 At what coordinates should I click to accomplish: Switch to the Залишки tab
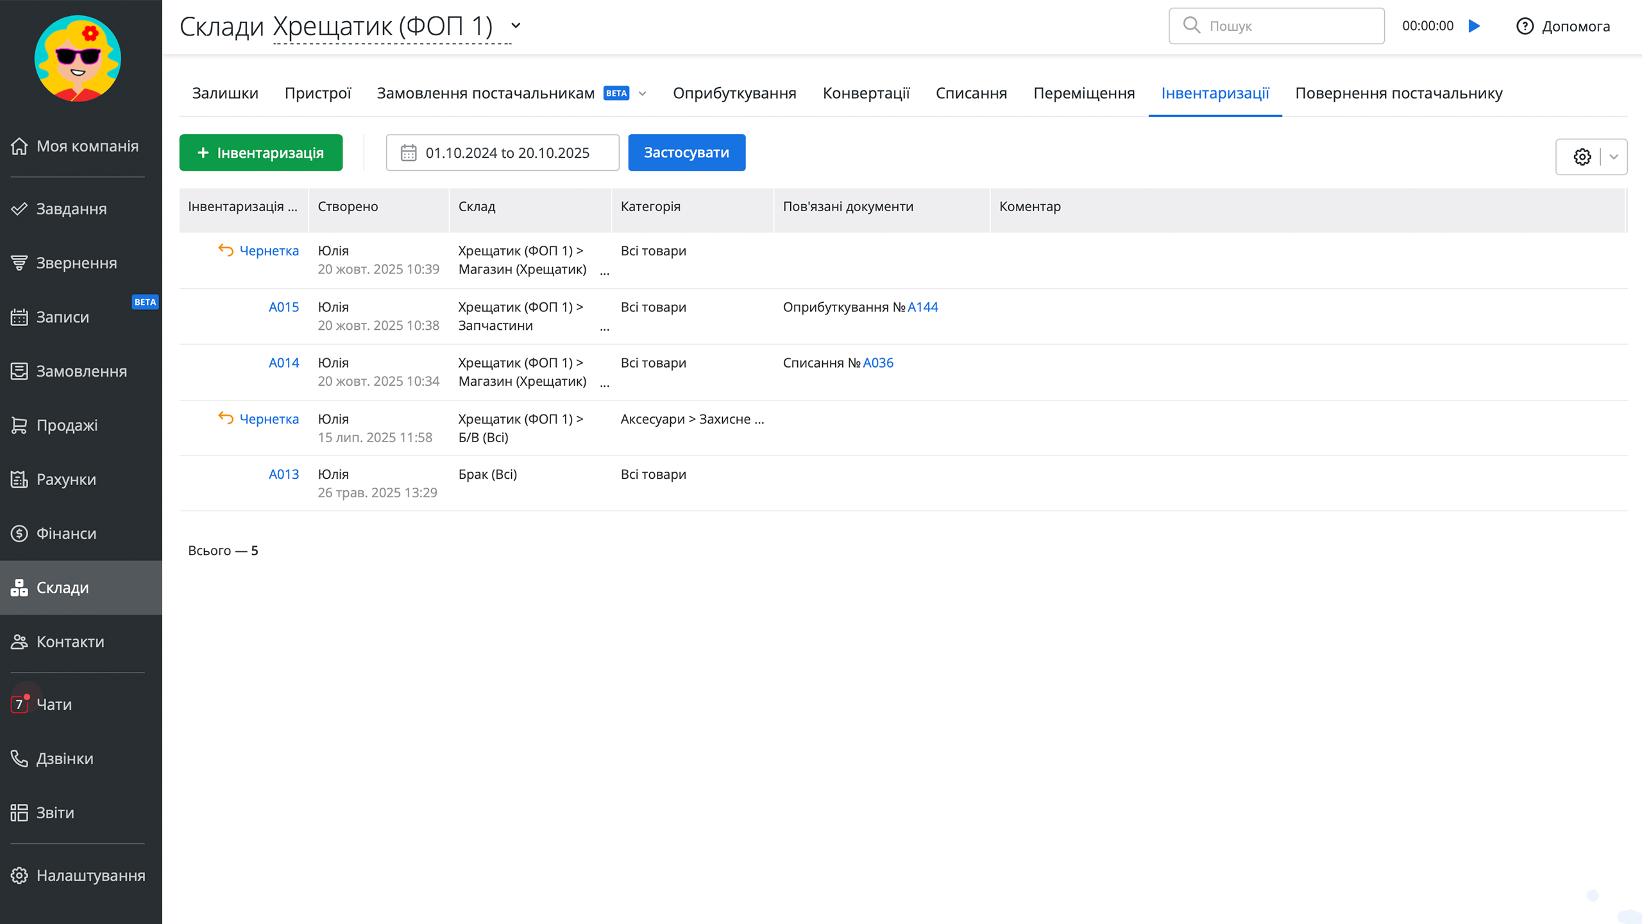225,94
